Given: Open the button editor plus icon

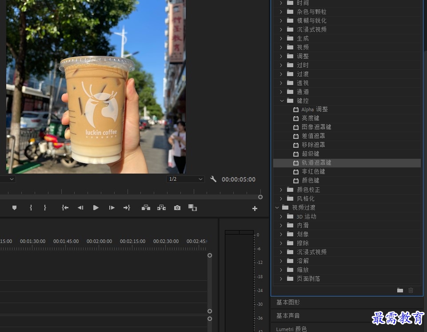Looking at the screenshot, I should click(255, 209).
